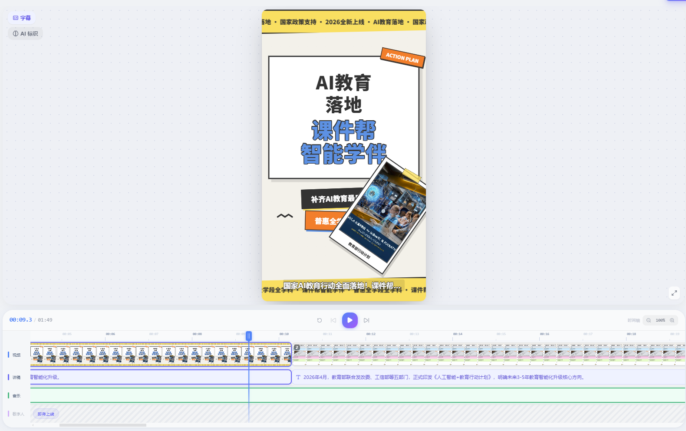The height and width of the screenshot is (431, 686).
Task: Select the script segment starting 2026年4月
Action: pos(489,377)
